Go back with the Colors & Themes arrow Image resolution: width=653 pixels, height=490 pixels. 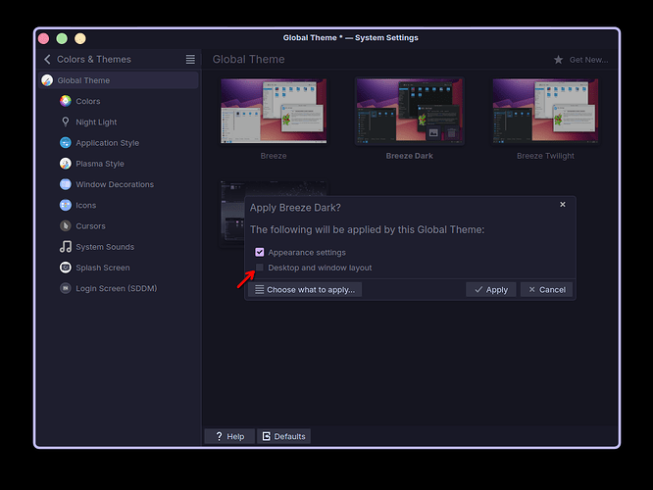47,60
